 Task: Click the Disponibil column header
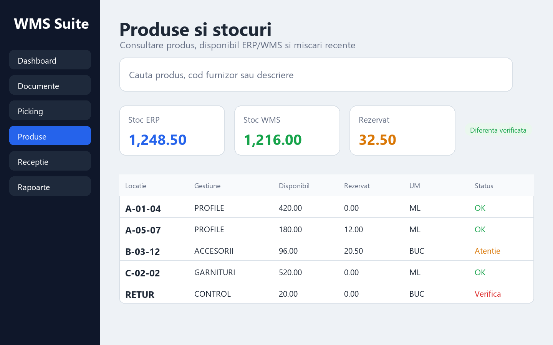[294, 186]
